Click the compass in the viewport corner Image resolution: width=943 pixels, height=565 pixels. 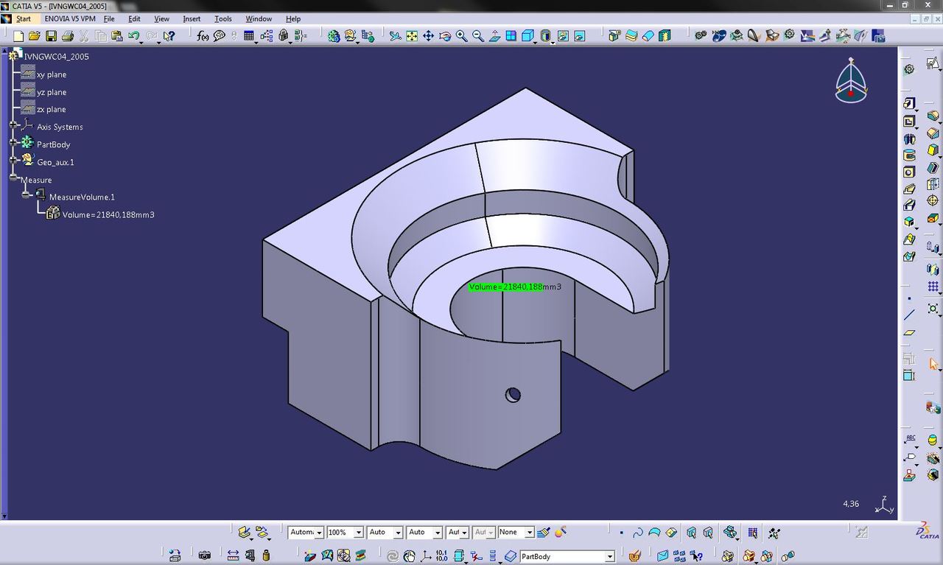pos(851,80)
